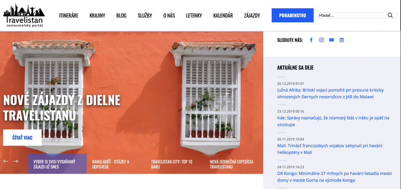
Task: Open the Facebook social icon
Action: click(311, 40)
